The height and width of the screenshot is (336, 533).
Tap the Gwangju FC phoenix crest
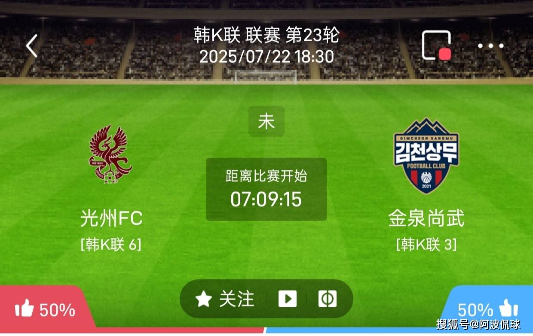point(110,154)
